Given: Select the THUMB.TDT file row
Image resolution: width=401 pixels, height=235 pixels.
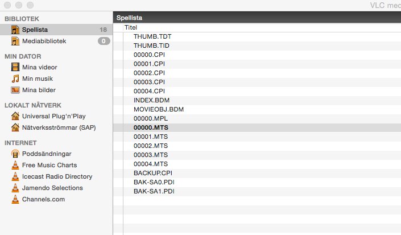Looking at the screenshot, I should coord(152,36).
